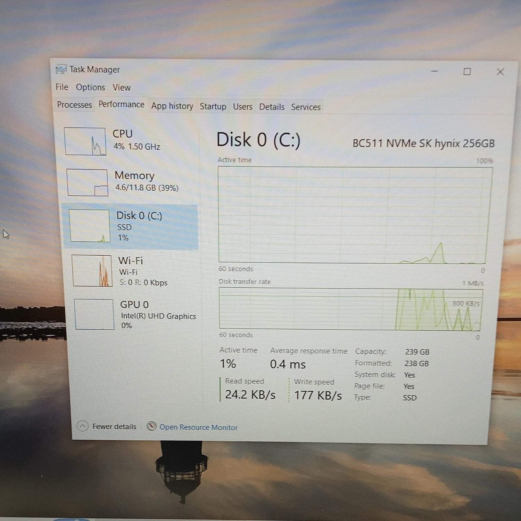Go to the Users tab

(x=242, y=107)
